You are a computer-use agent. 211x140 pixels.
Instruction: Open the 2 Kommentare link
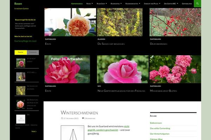90,118
